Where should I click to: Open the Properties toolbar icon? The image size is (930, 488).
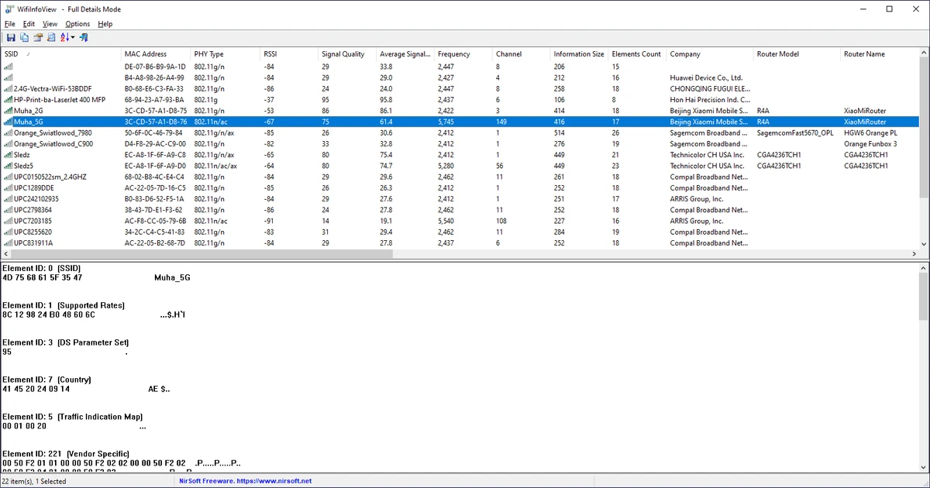(x=38, y=37)
